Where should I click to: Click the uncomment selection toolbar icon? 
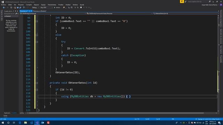(x=78, y=8)
